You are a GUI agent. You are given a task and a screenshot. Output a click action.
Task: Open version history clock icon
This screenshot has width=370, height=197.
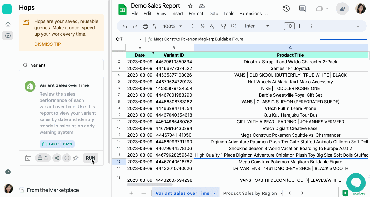(287, 9)
